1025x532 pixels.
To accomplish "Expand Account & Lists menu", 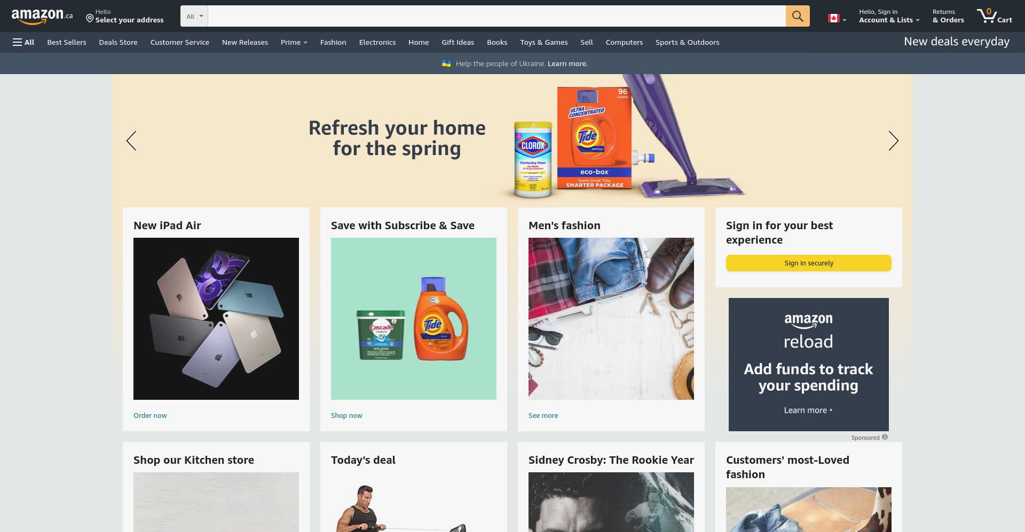I will pyautogui.click(x=889, y=16).
